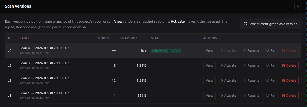View the Scan 3 snapshot

(x=209, y=65)
